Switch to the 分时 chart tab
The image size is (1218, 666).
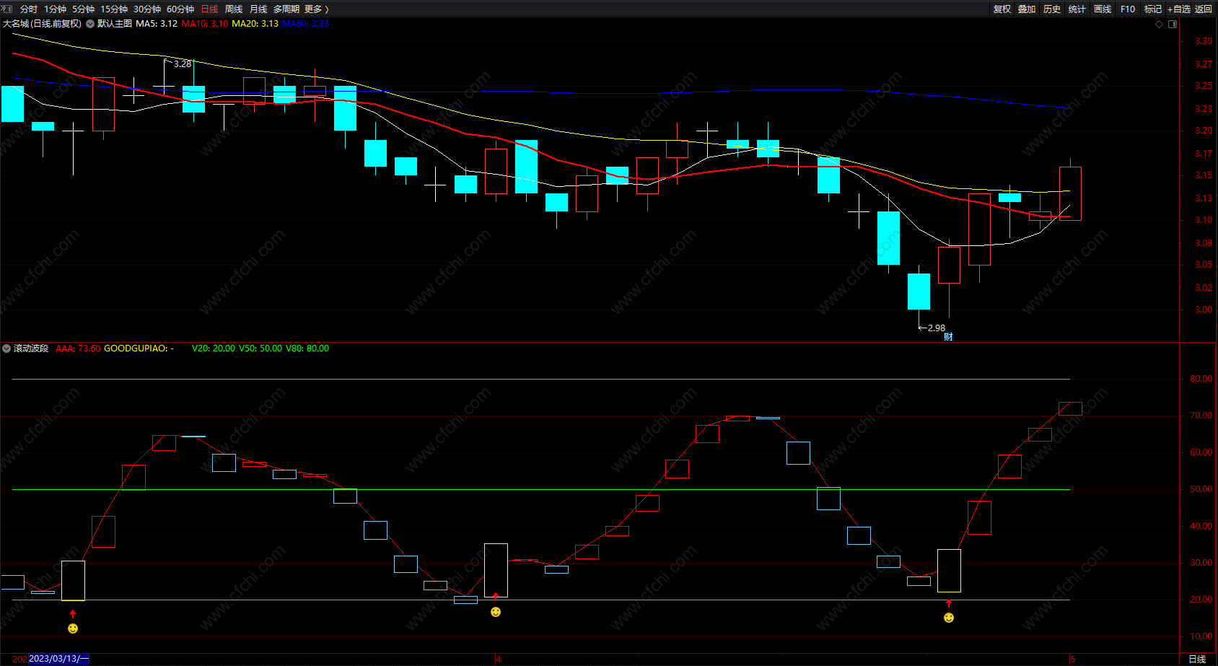tap(29, 9)
